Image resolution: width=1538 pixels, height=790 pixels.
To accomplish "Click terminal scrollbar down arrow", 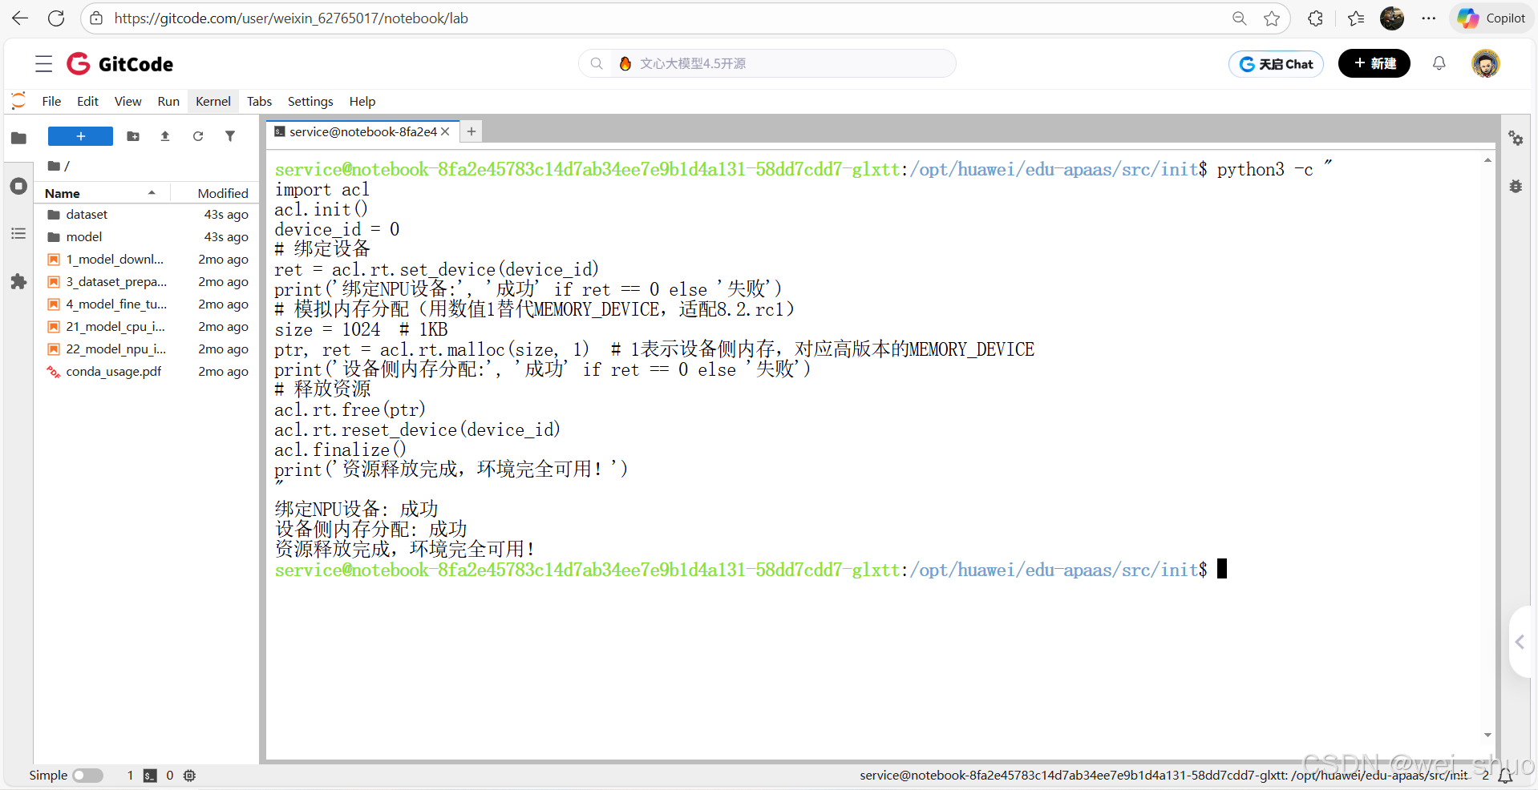I will click(1487, 735).
